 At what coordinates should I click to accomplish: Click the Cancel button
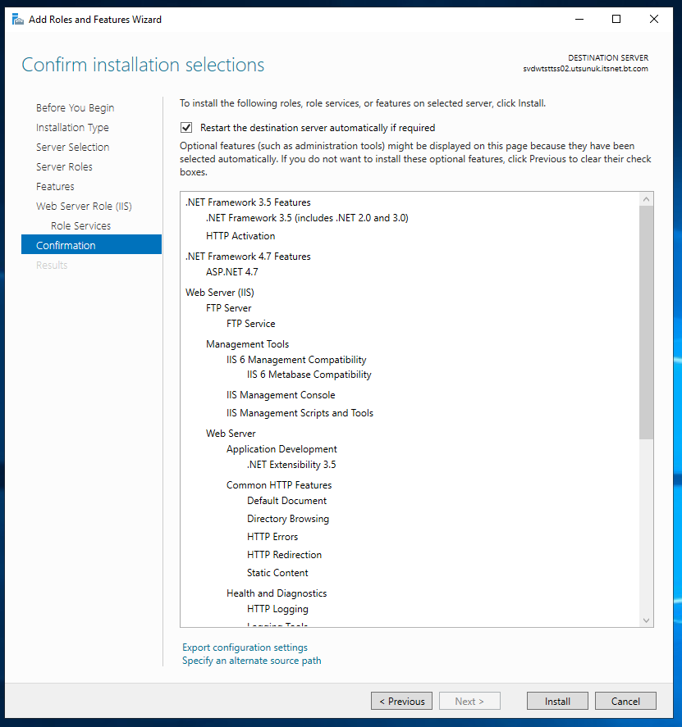[625, 701]
